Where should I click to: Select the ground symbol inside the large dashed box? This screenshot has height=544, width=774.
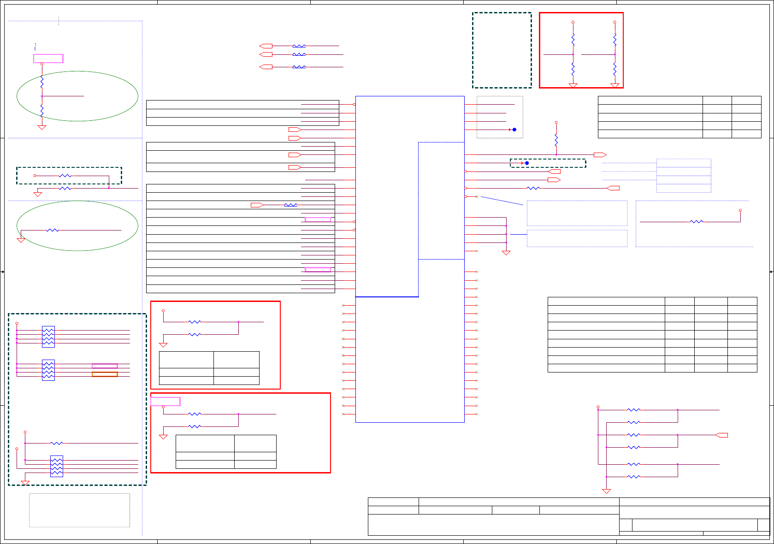[x=25, y=483]
